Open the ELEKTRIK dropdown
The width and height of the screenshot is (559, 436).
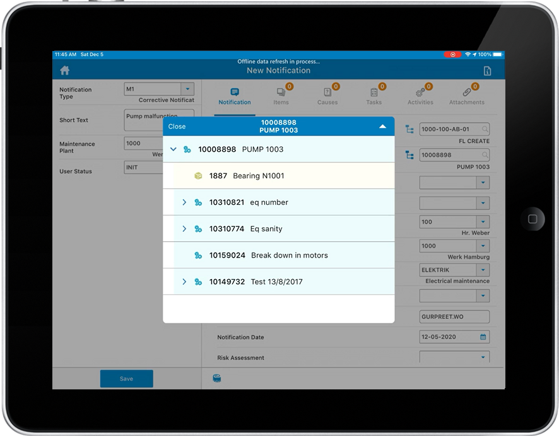(x=483, y=270)
